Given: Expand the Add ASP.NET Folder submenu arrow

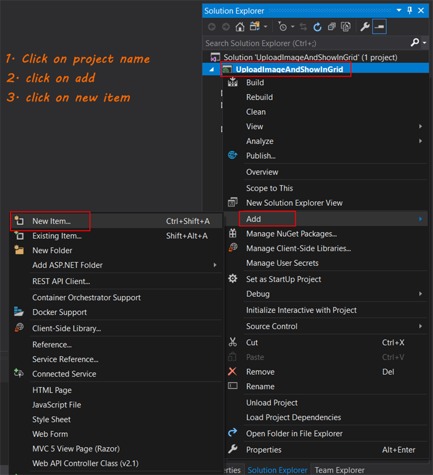Looking at the screenshot, I should (x=215, y=265).
